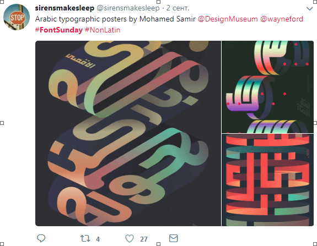Click the like count 27
This screenshot has height=246, width=317.
(x=144, y=239)
